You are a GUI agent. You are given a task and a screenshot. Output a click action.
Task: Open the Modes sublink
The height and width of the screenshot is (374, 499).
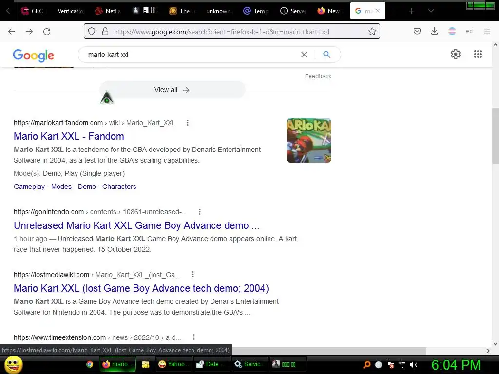tap(61, 187)
